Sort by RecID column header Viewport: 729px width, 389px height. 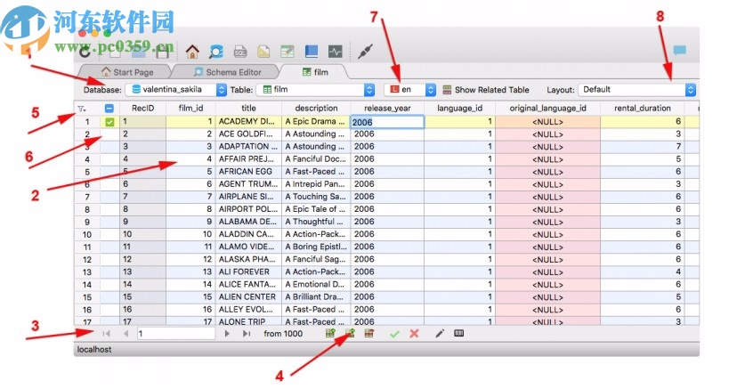142,109
